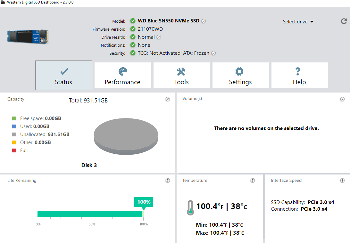The height and width of the screenshot is (243, 350).
Task: Click the capacity pie chart
Action: coord(126,136)
